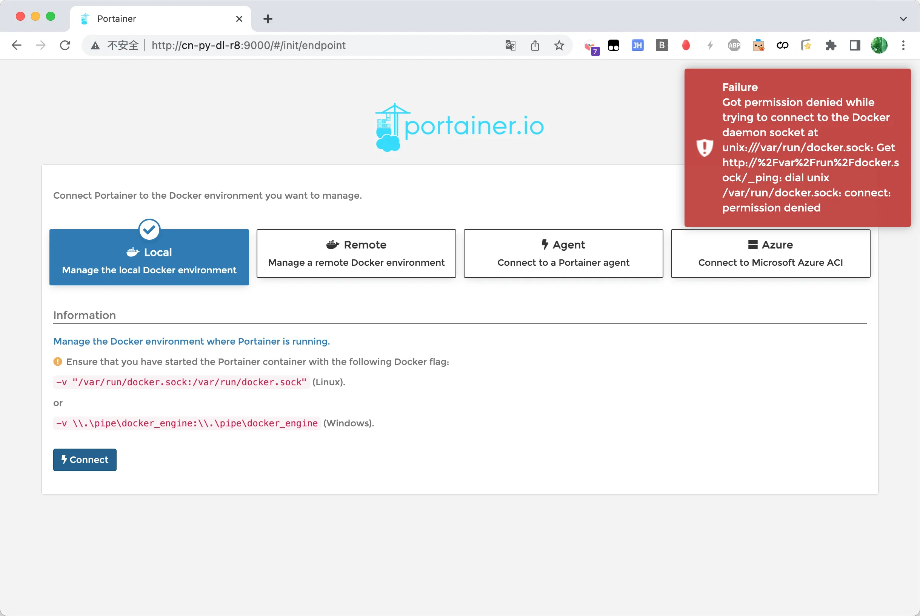Open the extension with purple 7 badge

click(591, 46)
